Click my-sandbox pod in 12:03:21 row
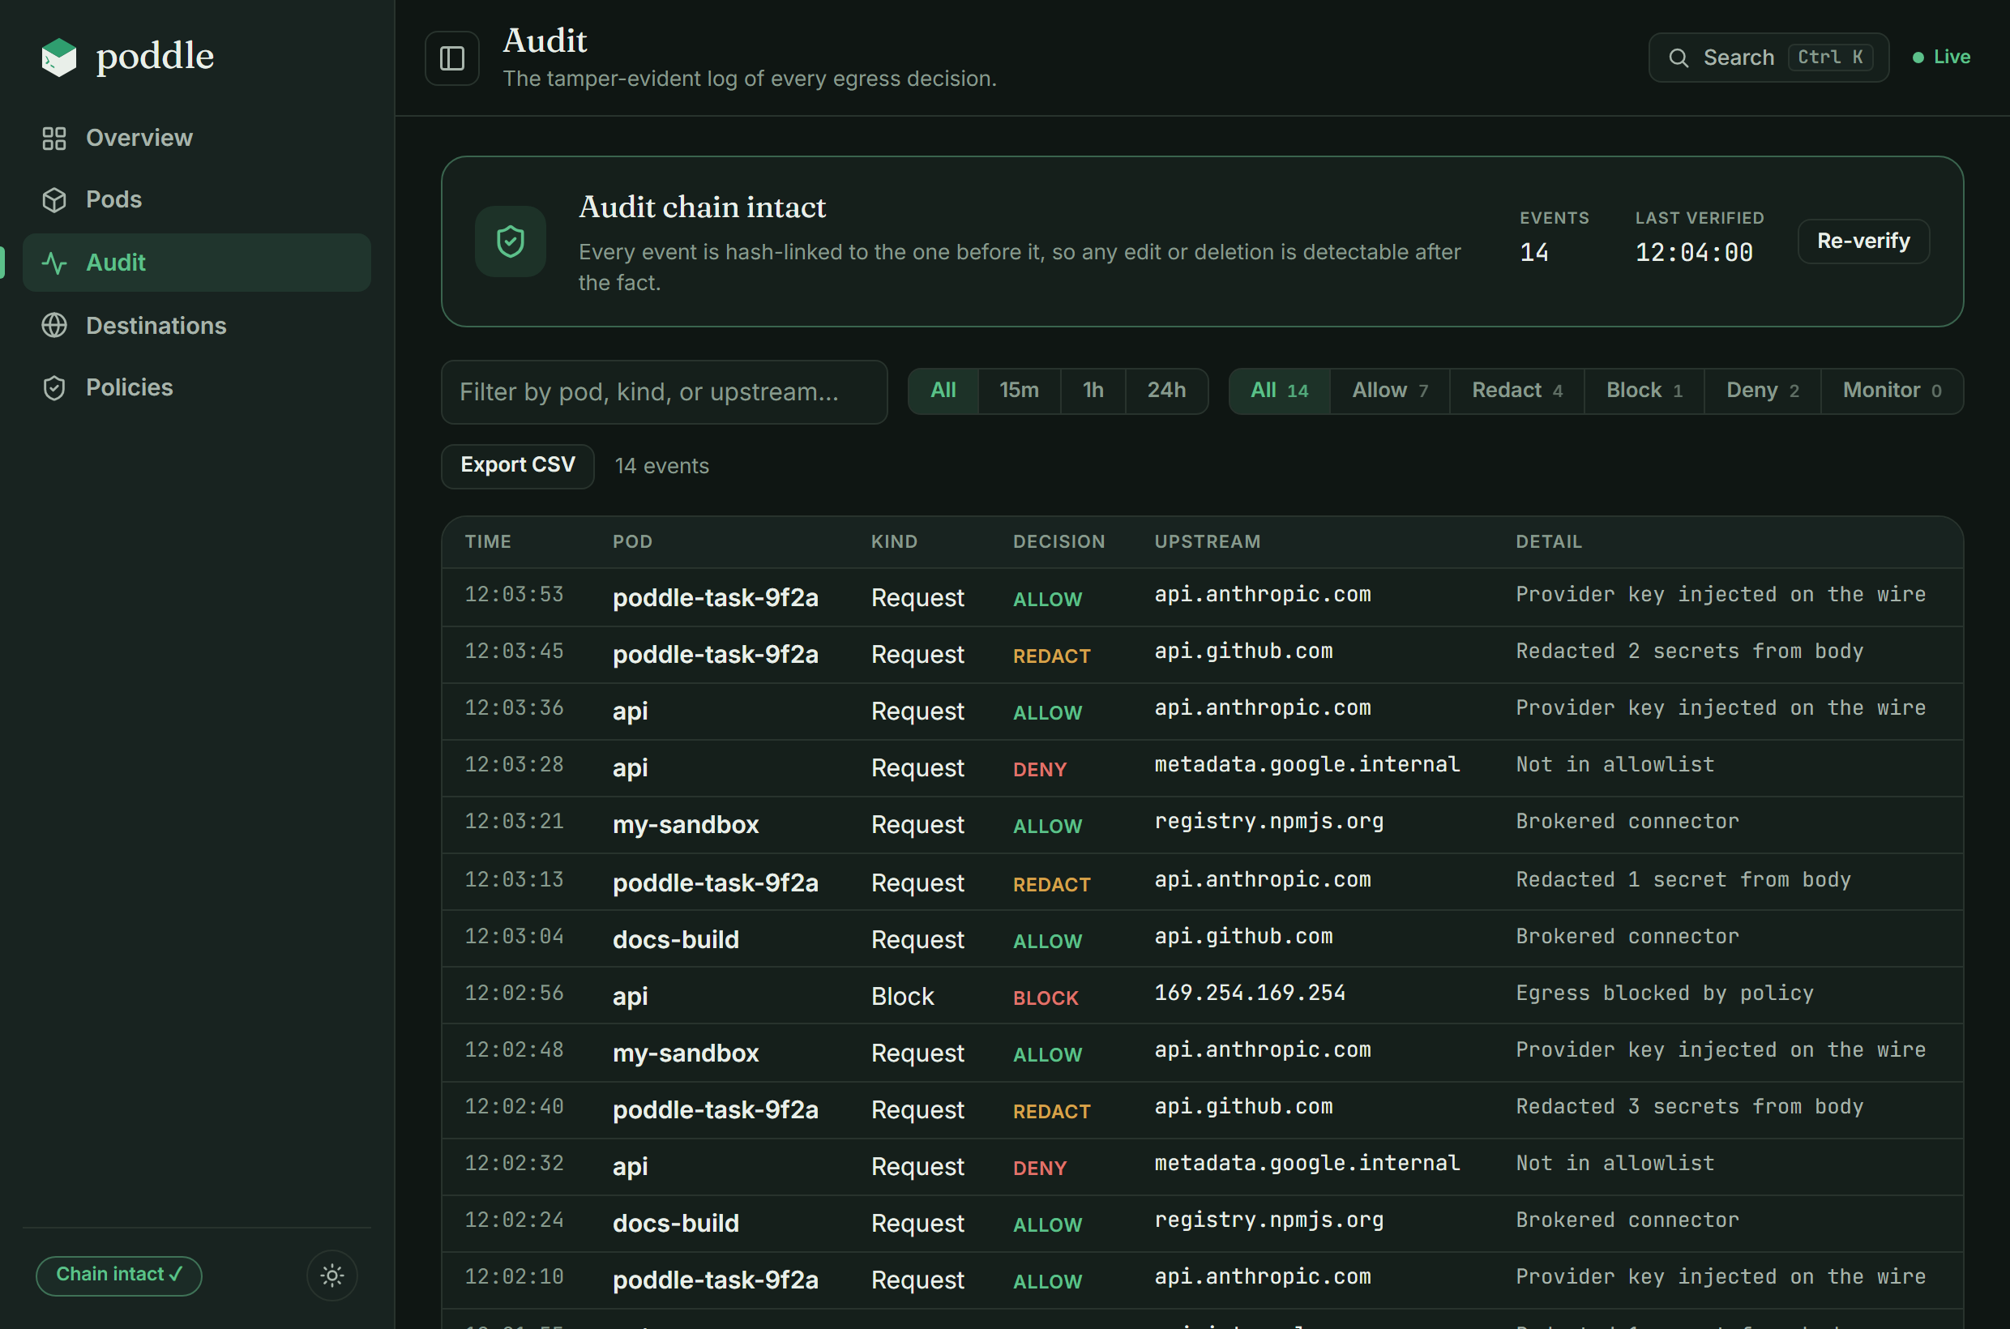The image size is (2010, 1329). (686, 825)
